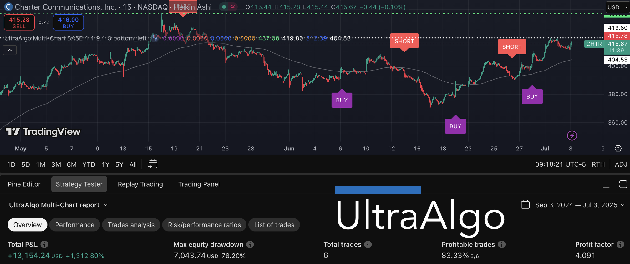Click the 83.33% profitable trades value

click(455, 256)
